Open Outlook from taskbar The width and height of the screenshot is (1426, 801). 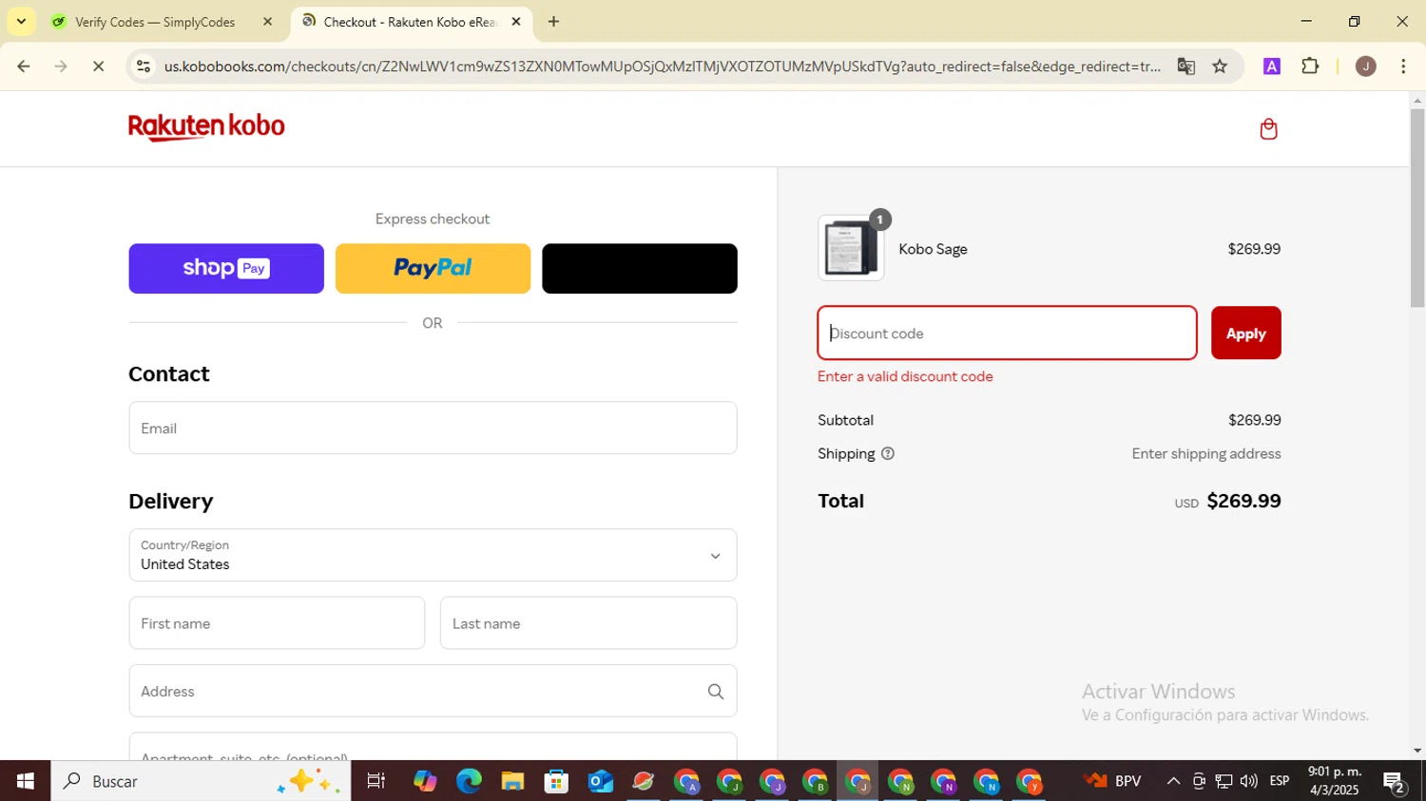(x=600, y=781)
